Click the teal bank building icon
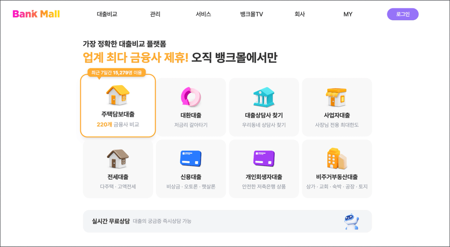The width and height of the screenshot is (450, 247). pyautogui.click(x=264, y=97)
